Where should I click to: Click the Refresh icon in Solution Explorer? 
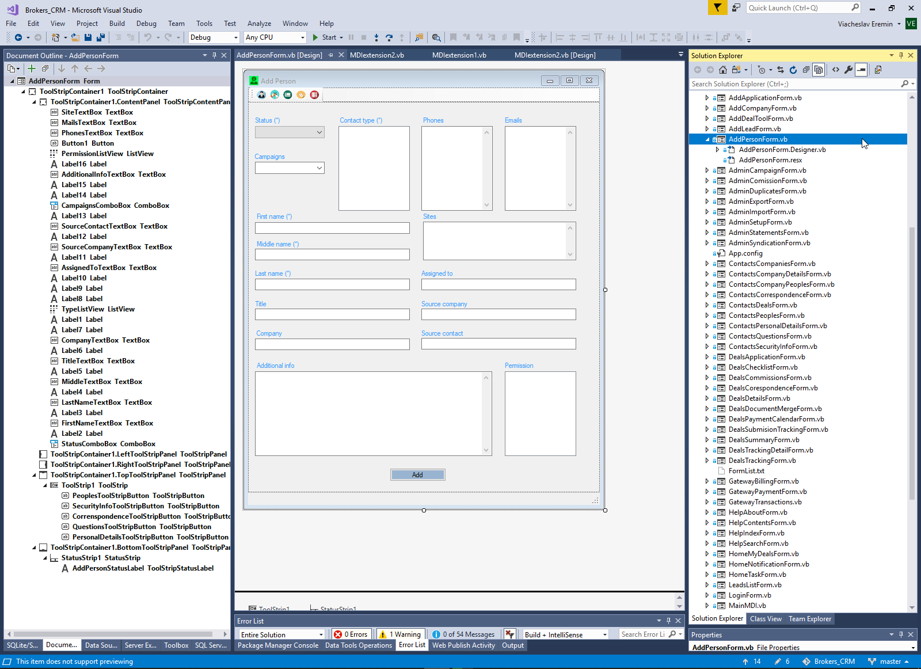793,70
